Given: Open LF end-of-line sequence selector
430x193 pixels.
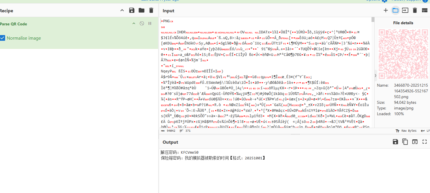Looking at the screenshot, I should [x=425, y=131].
